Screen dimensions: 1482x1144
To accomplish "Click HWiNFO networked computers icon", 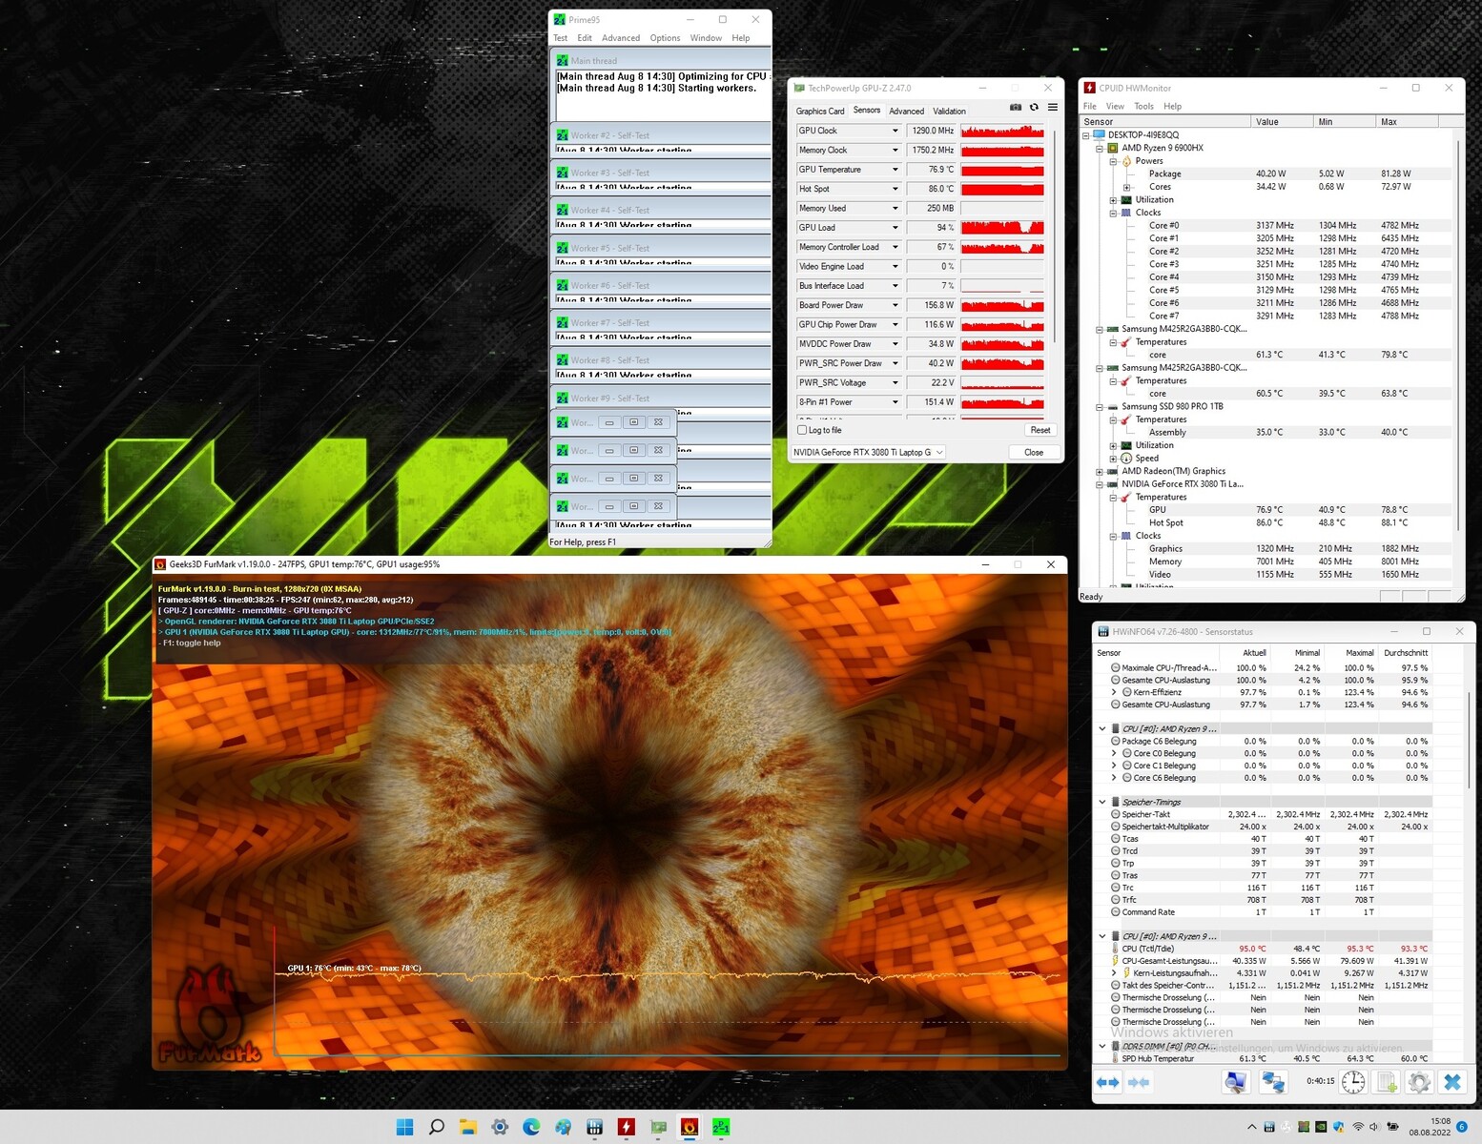I will click(1273, 1082).
